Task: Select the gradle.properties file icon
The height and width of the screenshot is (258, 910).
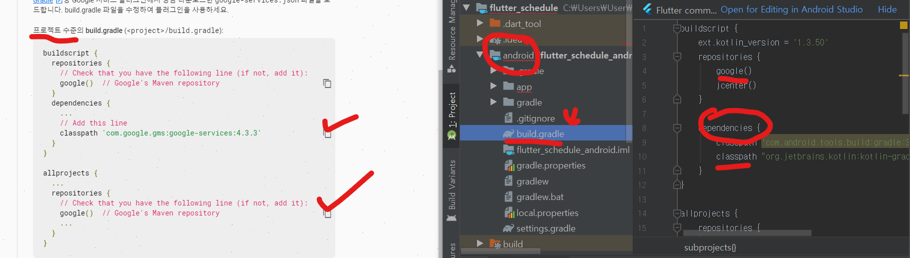Action: [x=509, y=165]
